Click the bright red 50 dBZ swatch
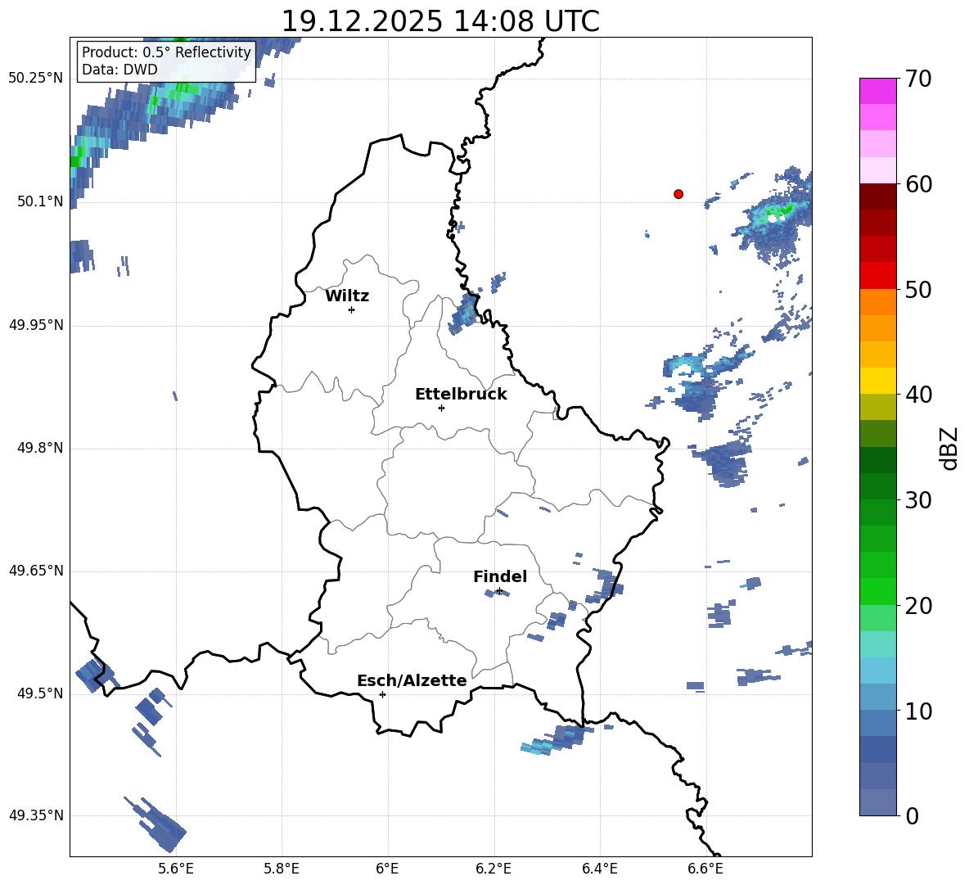 tap(877, 276)
